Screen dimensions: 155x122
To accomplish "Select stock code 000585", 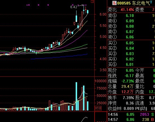I will 124,3.
